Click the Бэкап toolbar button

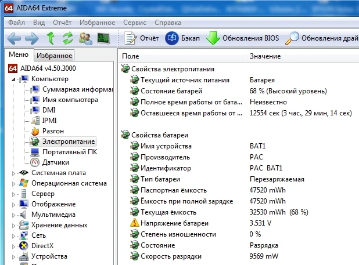pyautogui.click(x=182, y=38)
